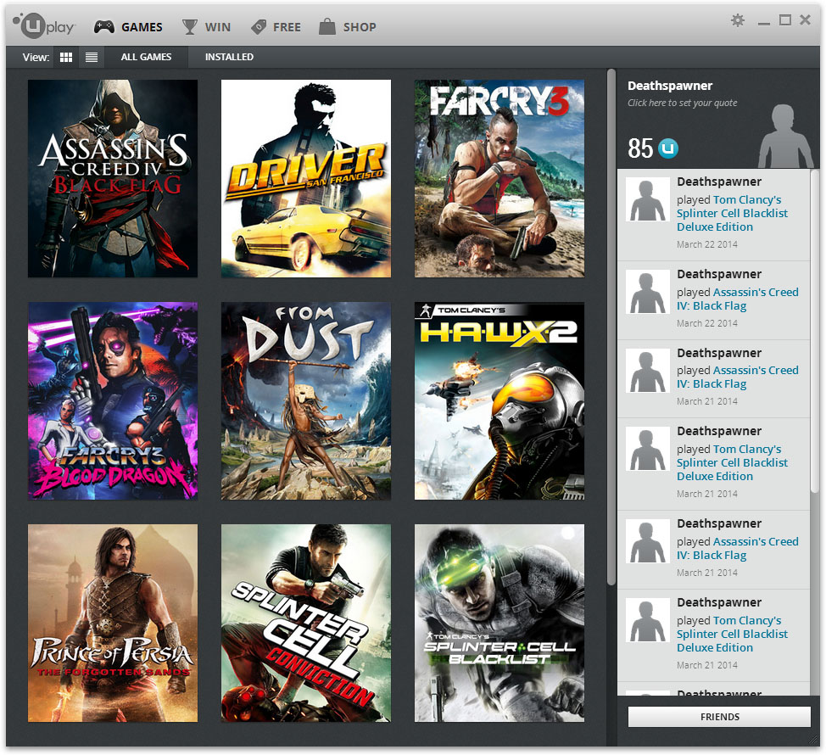Click the Uplay units coin icon
The width and height of the screenshot is (826, 755).
(x=668, y=148)
